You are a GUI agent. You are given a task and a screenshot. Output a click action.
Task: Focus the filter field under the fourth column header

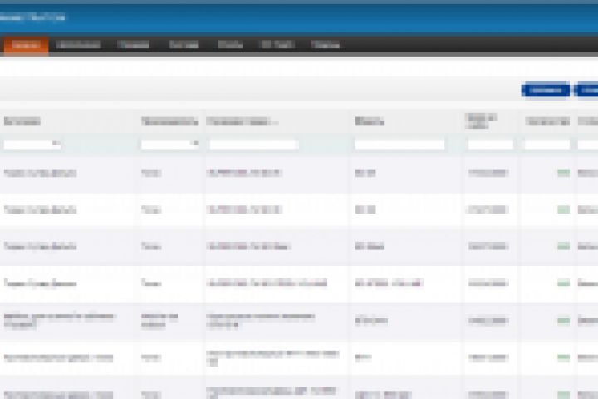(x=399, y=145)
